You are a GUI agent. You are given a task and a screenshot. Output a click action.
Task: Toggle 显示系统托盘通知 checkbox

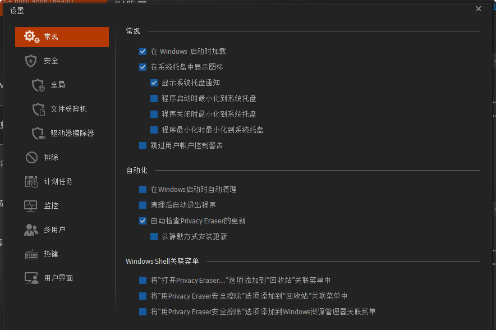click(154, 82)
